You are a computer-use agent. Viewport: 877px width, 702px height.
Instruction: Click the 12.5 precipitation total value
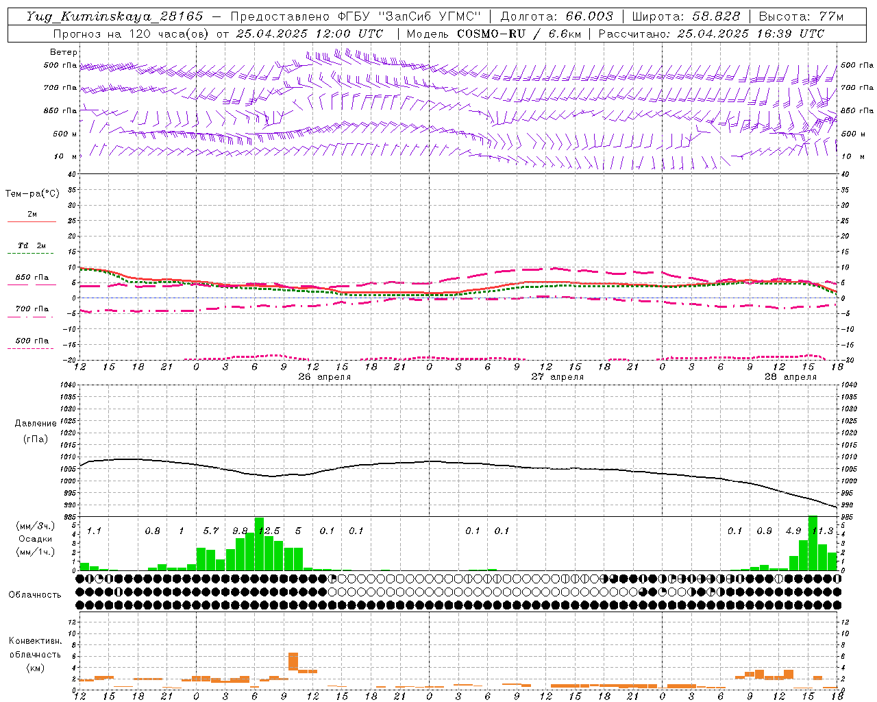pyautogui.click(x=269, y=531)
